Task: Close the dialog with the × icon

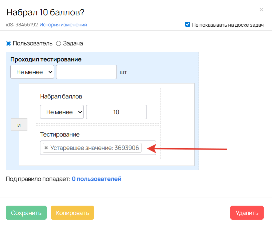Action: point(261,10)
